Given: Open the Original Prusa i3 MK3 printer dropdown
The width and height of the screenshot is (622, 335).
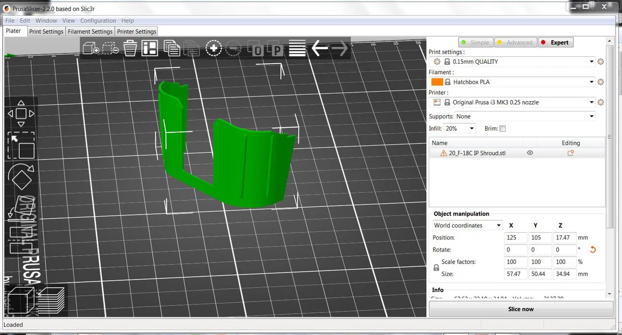Looking at the screenshot, I should click(512, 102).
